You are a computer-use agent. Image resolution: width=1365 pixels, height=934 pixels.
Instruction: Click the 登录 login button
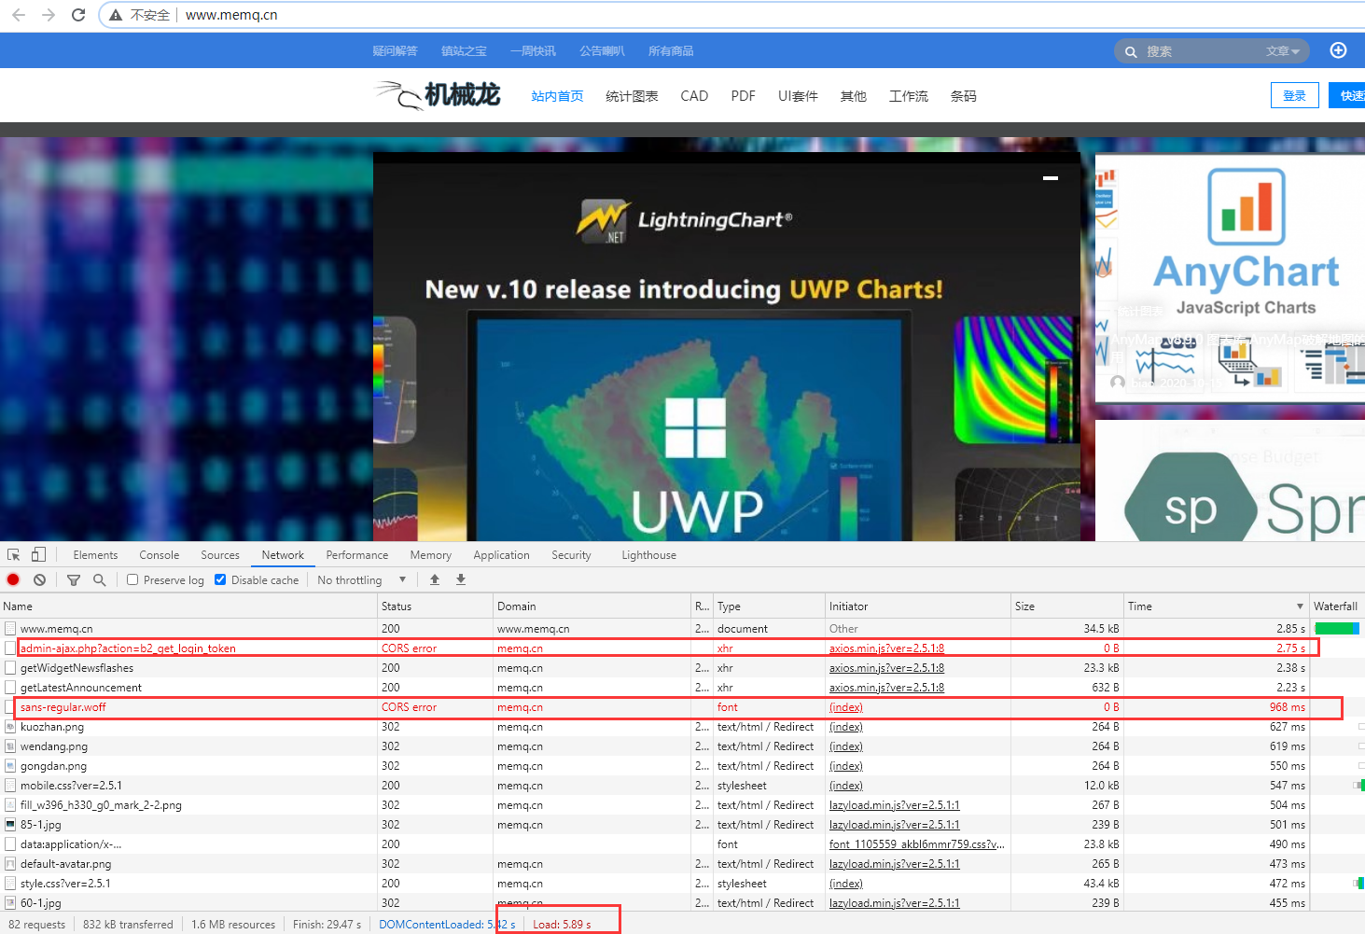[1294, 95]
